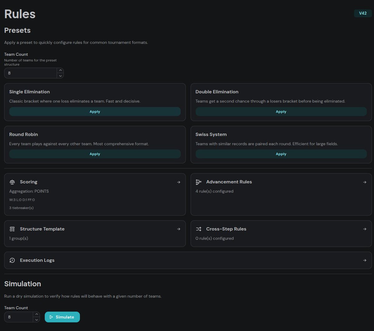Screen dimensions: 374x331
Task: Click the 'Aggregation: POINTS' text
Action: (x=29, y=191)
